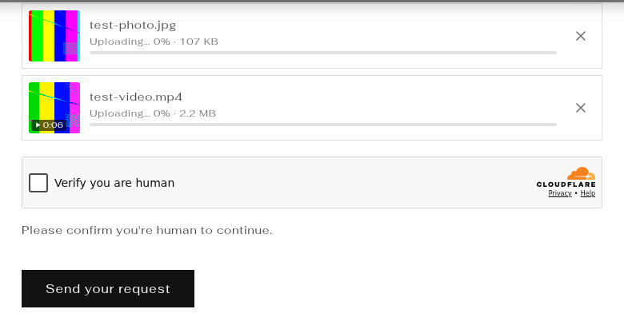624x321 pixels.
Task: Click the Cloudflare cloud logo
Action: click(x=581, y=173)
